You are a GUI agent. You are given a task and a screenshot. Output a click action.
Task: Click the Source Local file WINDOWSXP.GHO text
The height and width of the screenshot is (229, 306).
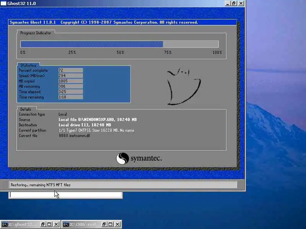[x=98, y=119]
